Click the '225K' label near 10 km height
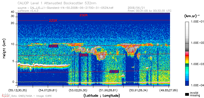204x98 pixels. tap(53, 46)
